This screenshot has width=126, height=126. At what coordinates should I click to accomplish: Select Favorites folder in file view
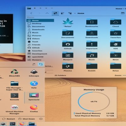click(116, 33)
